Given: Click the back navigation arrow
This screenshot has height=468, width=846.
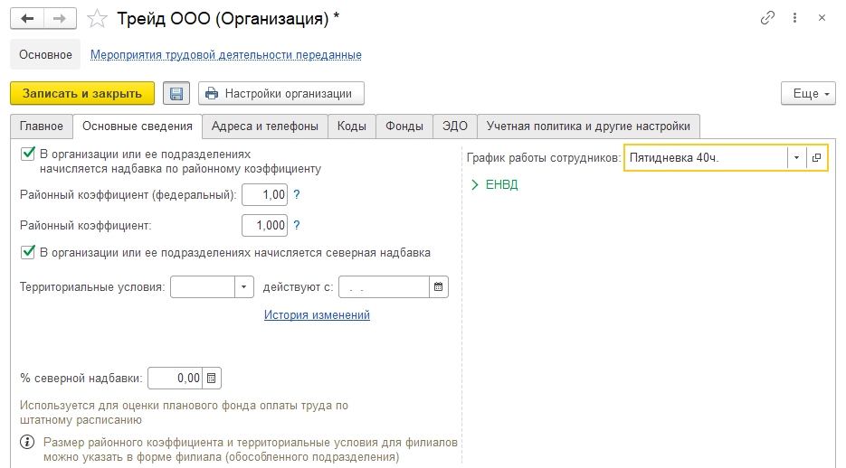Looking at the screenshot, I should coord(27,18).
